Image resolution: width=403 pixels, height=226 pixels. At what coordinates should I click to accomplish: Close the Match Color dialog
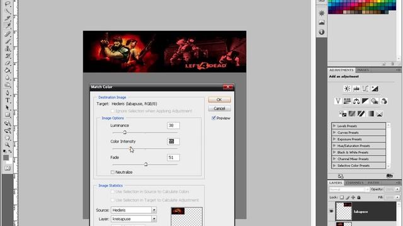228,87
